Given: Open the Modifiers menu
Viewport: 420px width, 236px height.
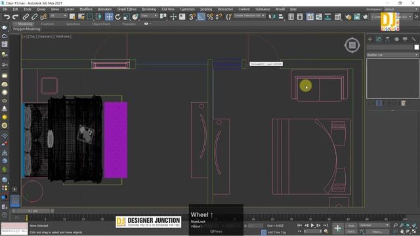Looking at the screenshot, I should [86, 9].
